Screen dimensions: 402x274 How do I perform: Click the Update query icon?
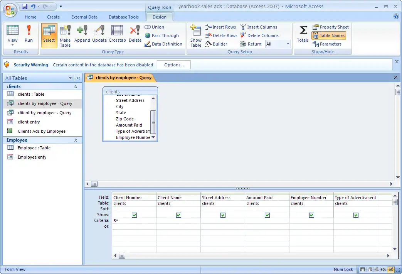99,34
